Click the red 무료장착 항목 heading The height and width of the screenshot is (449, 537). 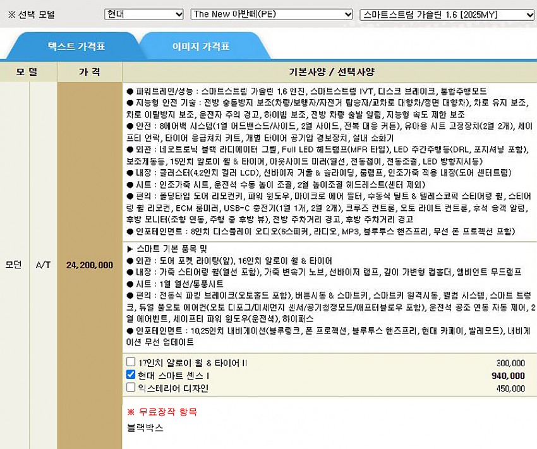(162, 412)
